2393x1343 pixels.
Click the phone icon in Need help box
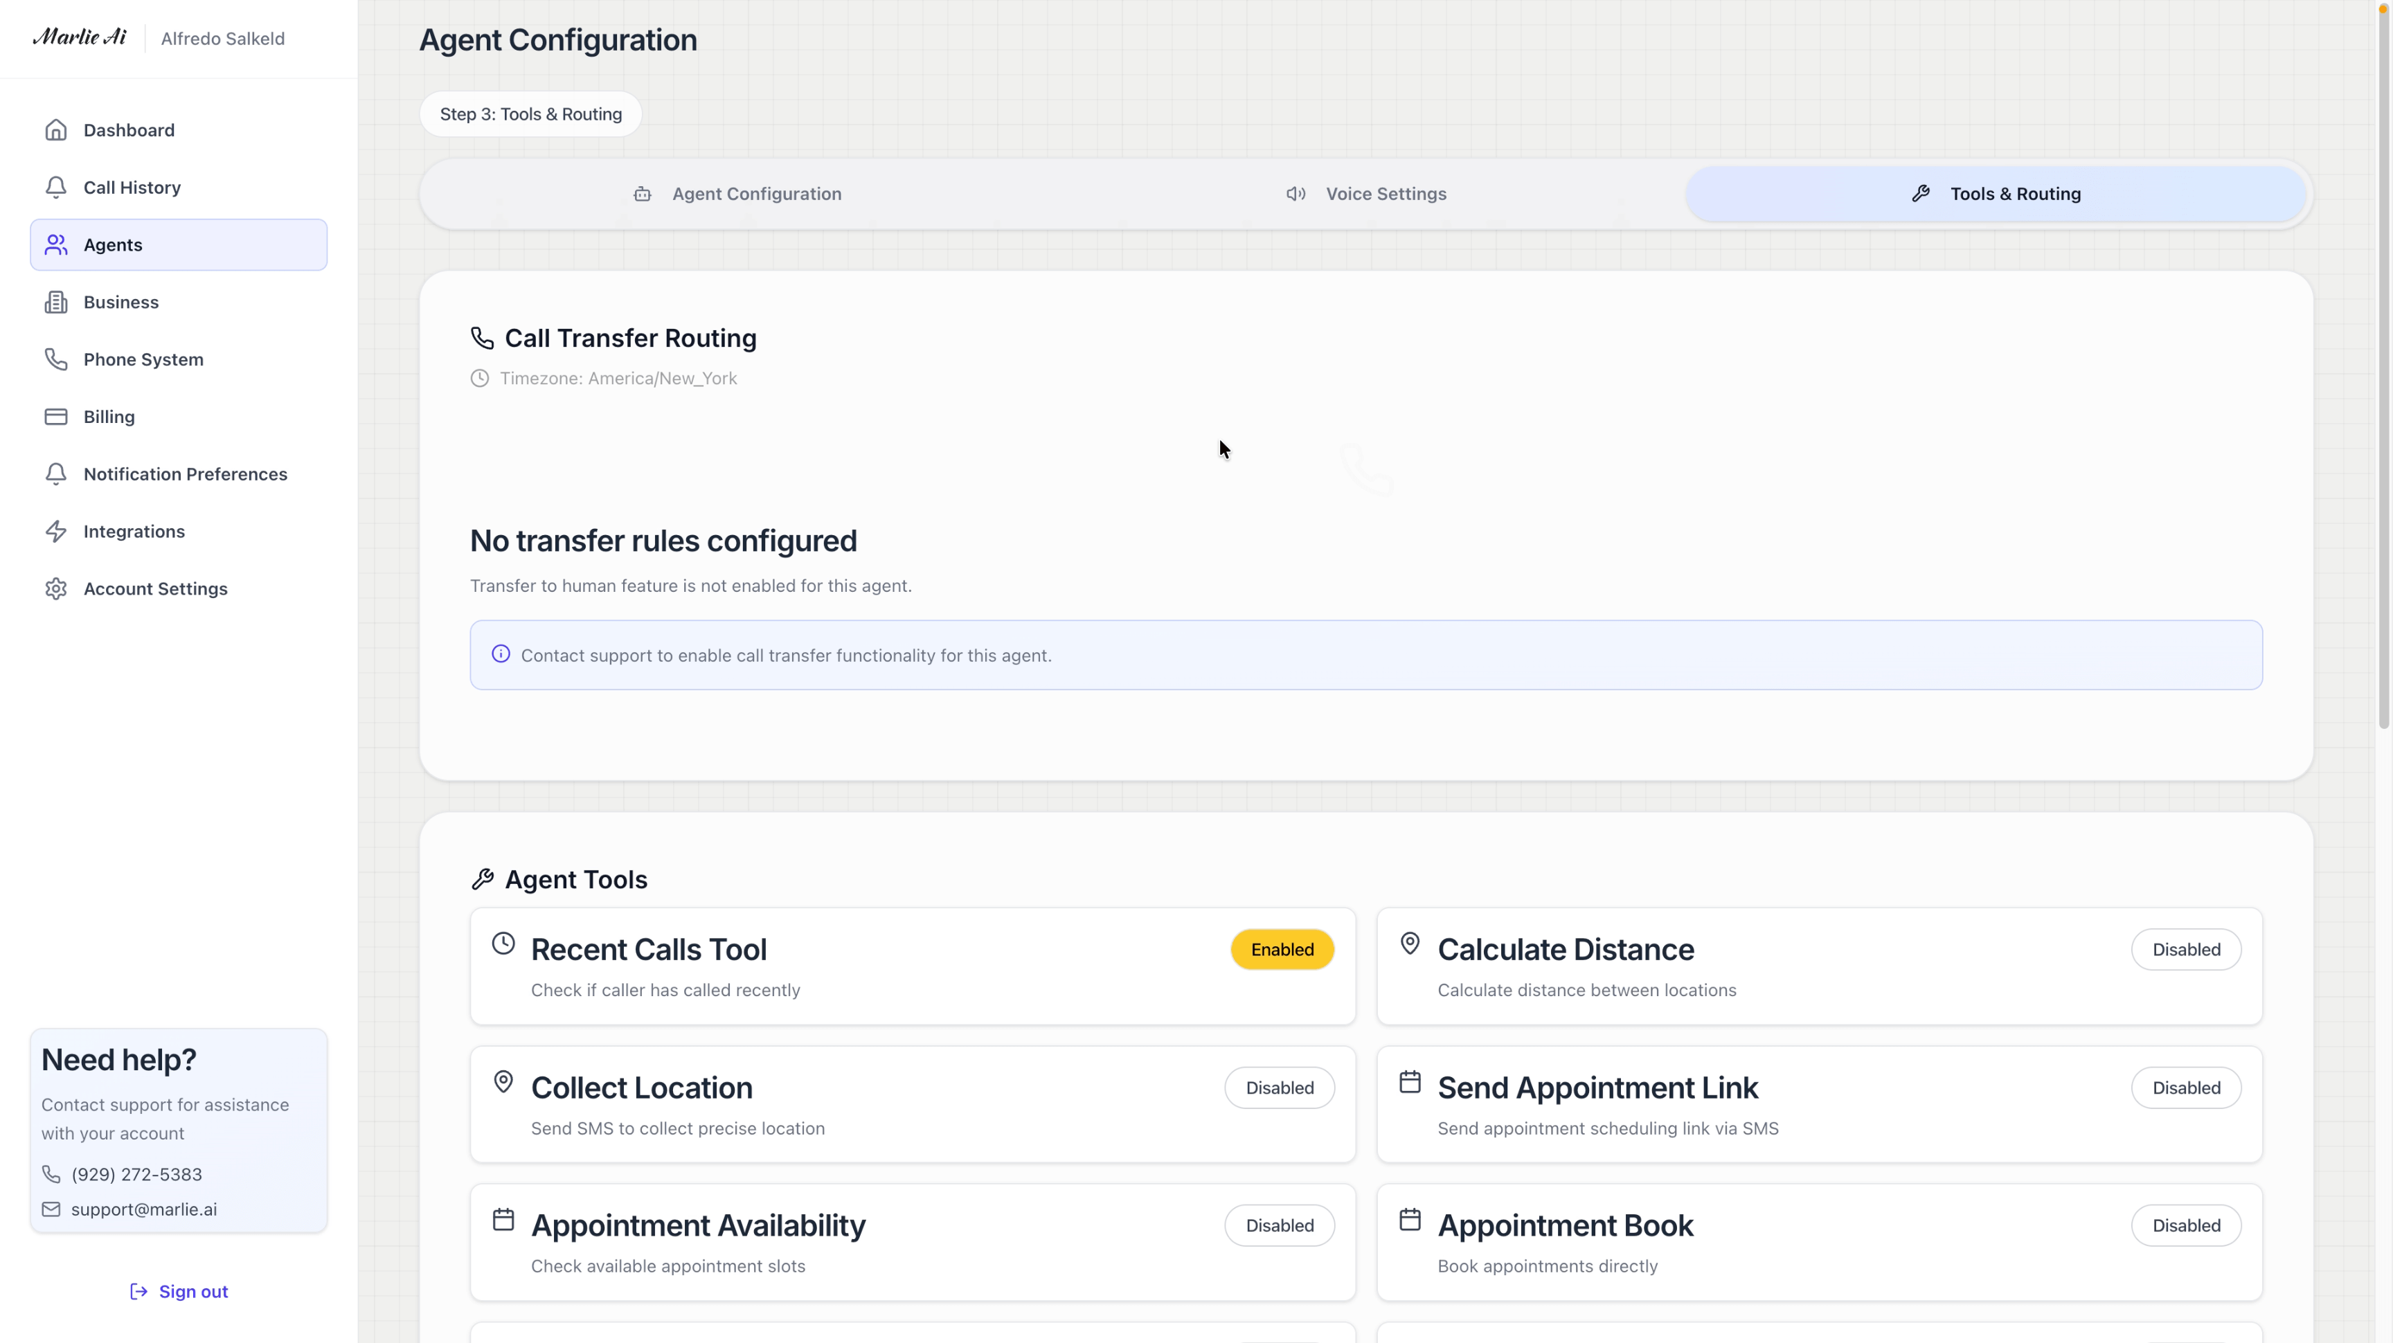51,1174
